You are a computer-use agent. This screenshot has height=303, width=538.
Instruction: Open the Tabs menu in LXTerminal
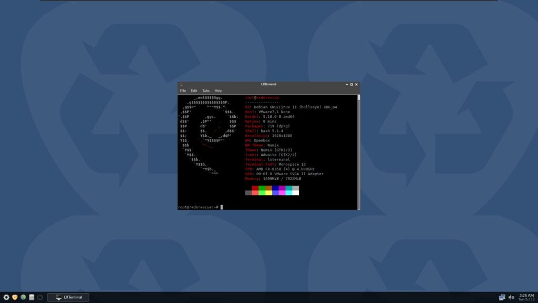[x=205, y=90]
